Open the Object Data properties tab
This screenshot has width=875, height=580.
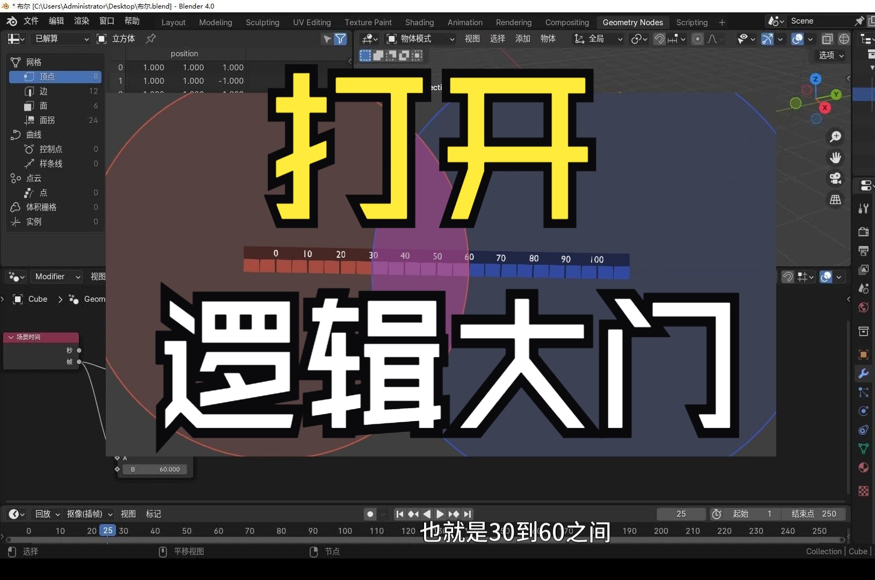863,448
